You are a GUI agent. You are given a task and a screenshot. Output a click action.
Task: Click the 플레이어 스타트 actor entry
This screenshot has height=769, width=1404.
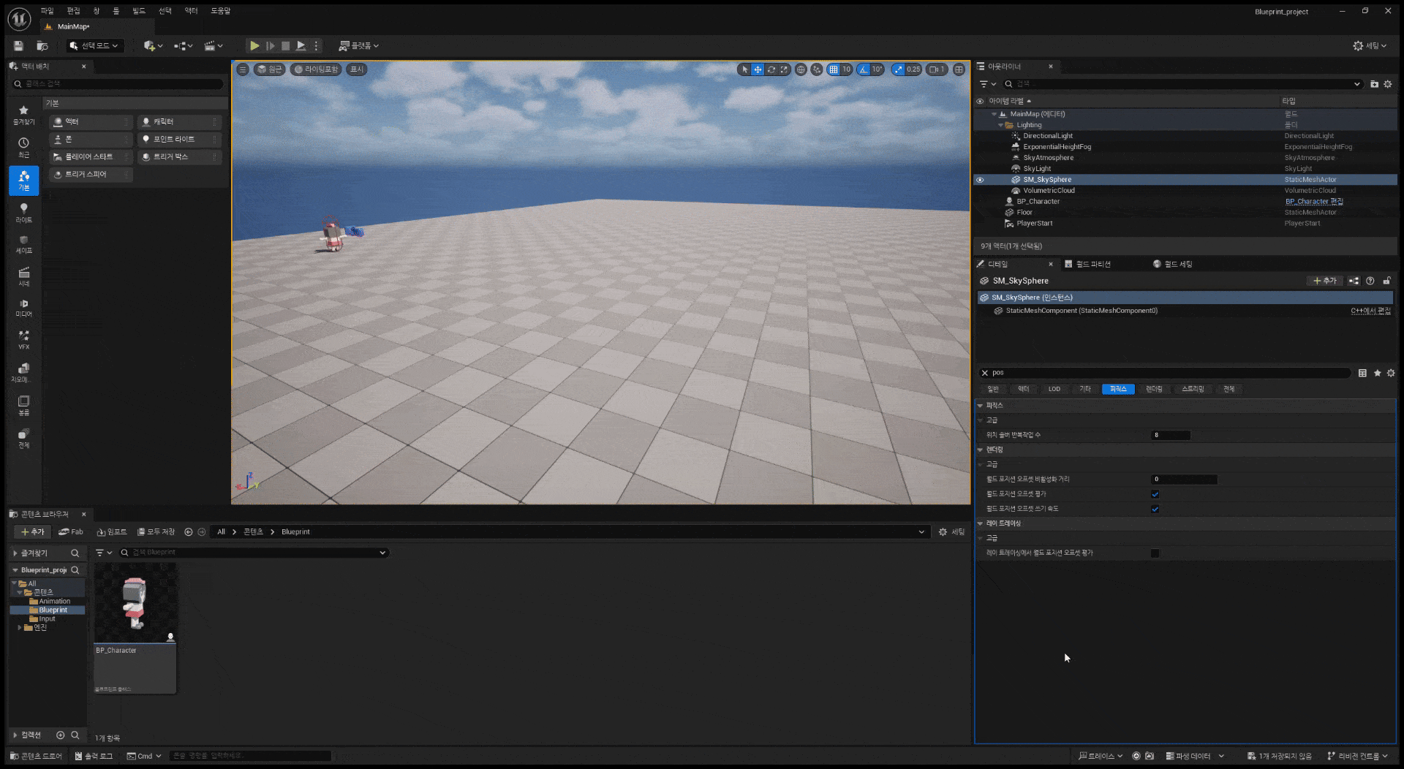pyautogui.click(x=91, y=156)
